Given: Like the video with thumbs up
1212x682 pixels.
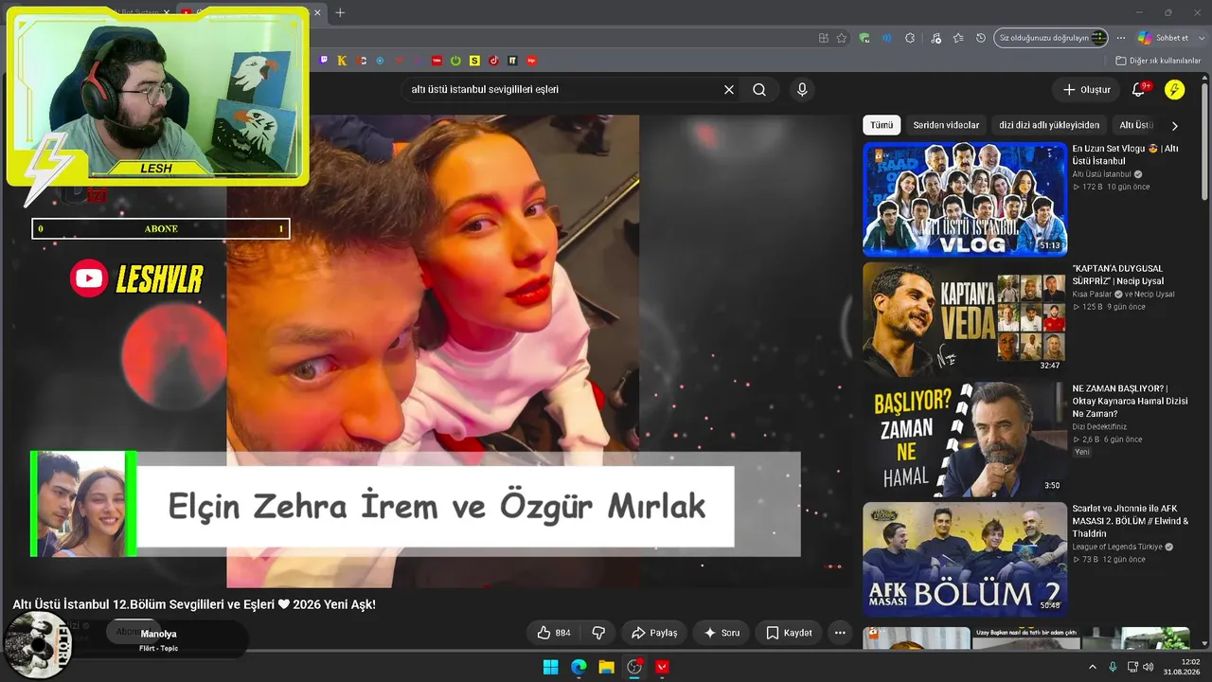Looking at the screenshot, I should point(554,633).
